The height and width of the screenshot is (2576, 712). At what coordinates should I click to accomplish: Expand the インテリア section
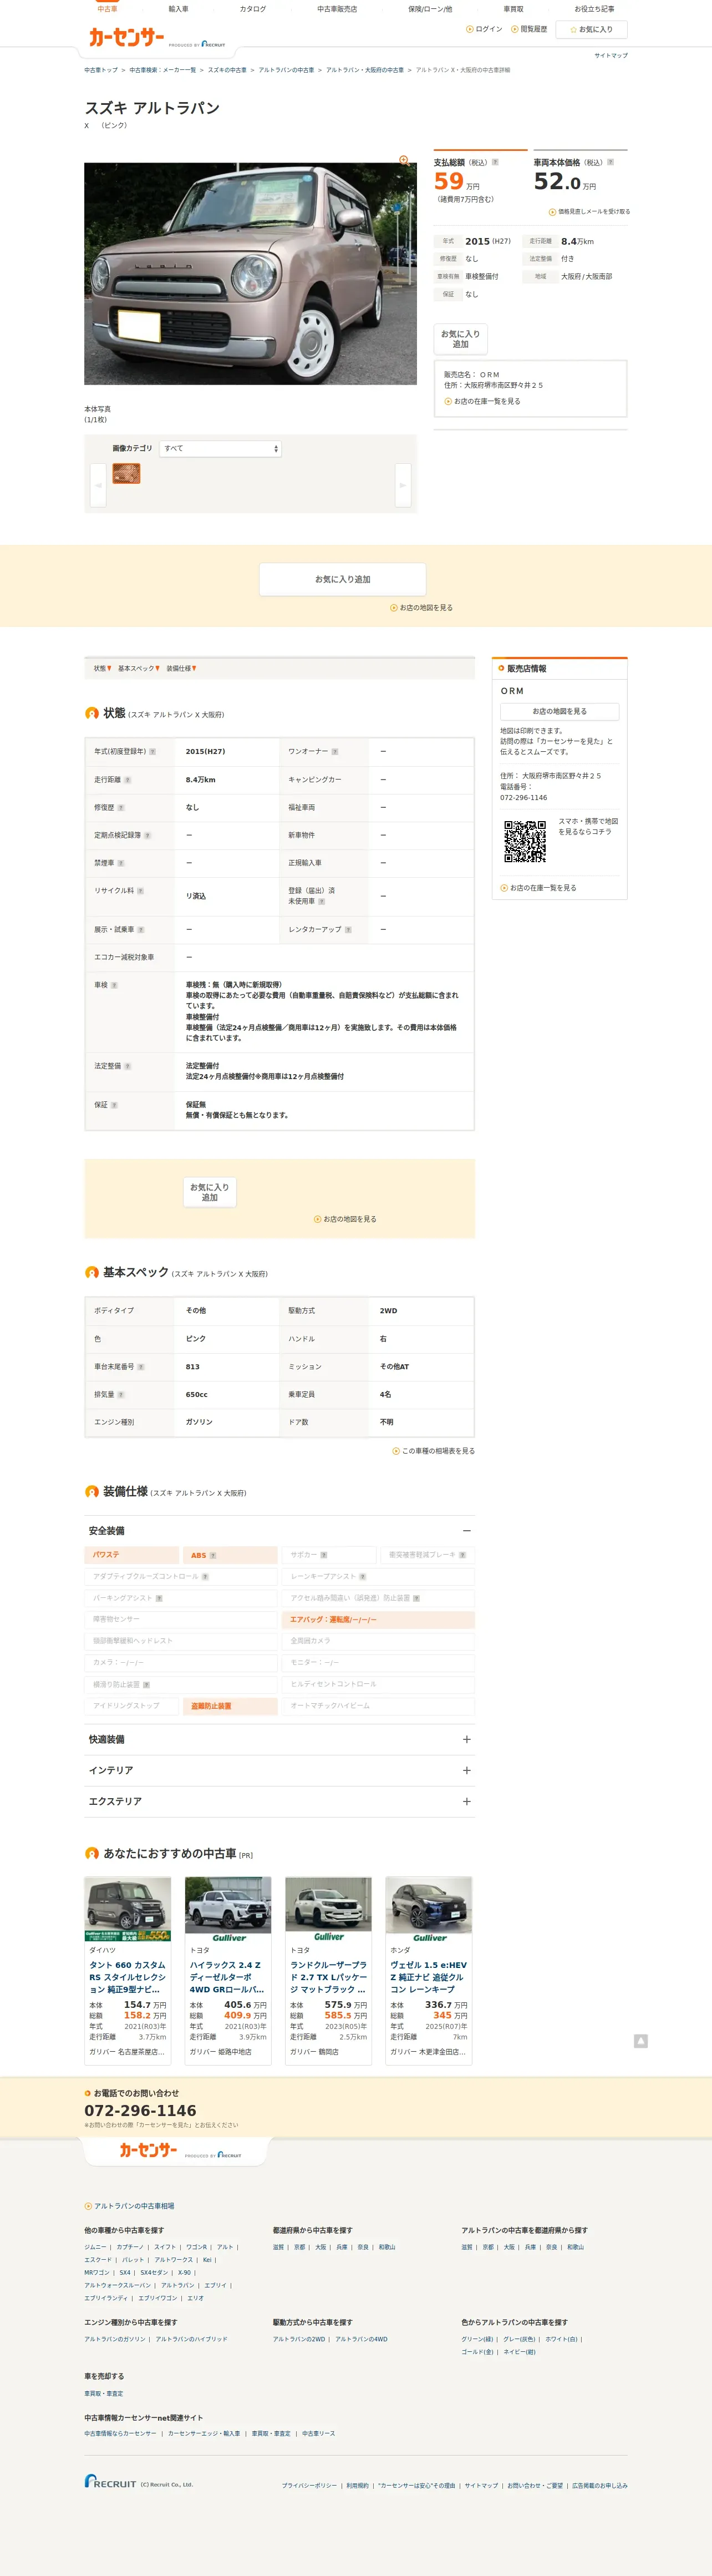coord(279,1770)
